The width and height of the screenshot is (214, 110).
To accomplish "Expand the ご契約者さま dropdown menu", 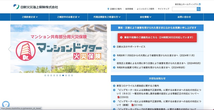I will pos(30,17).
